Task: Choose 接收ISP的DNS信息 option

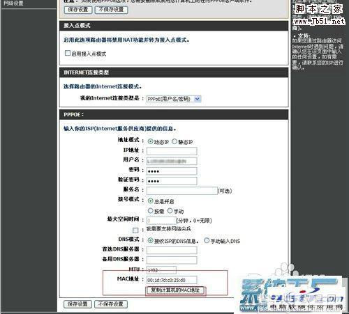Action: coord(151,241)
